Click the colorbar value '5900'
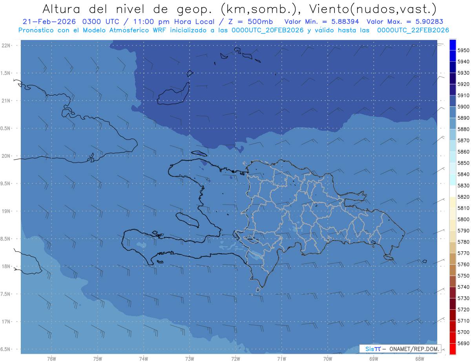This screenshot has width=471, height=364. pos(463,107)
